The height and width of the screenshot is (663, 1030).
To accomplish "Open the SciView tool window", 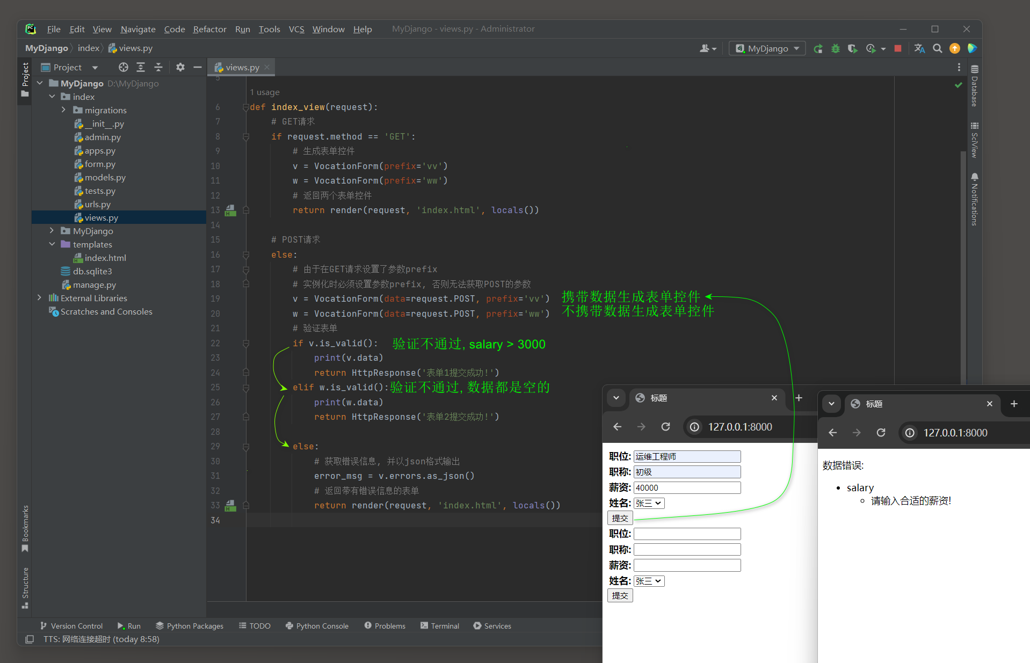I will (x=974, y=140).
